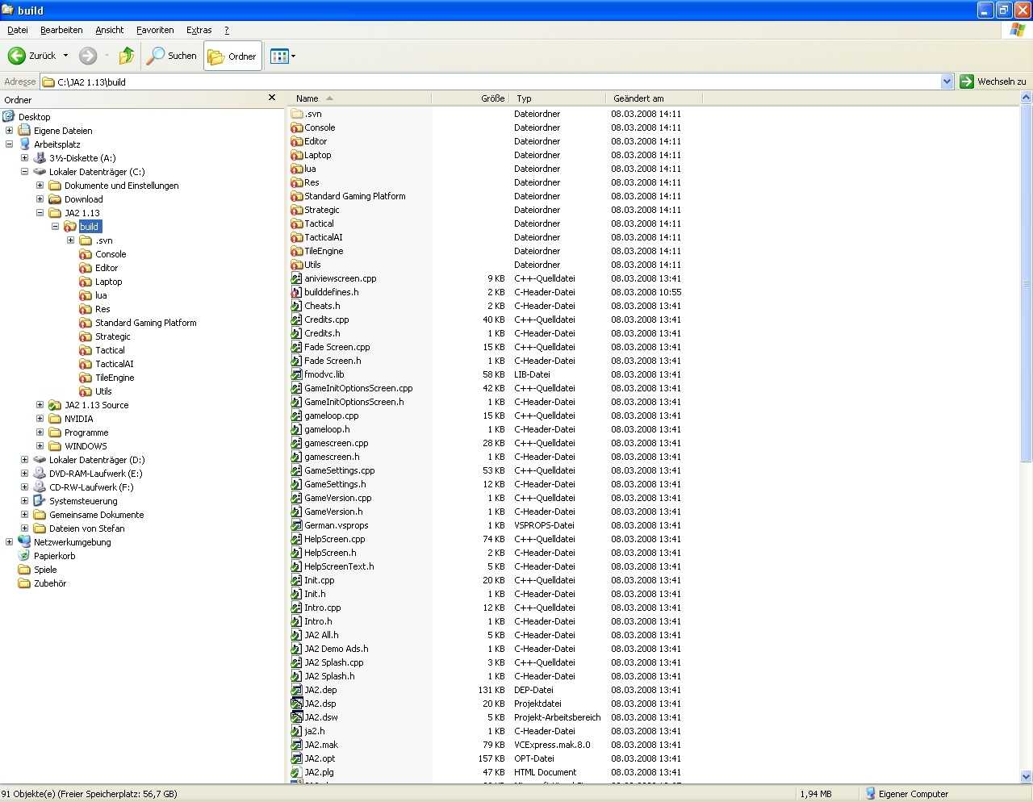Select the Papierkorb recycle bin icon
The width and height of the screenshot is (1033, 802).
(x=24, y=556)
